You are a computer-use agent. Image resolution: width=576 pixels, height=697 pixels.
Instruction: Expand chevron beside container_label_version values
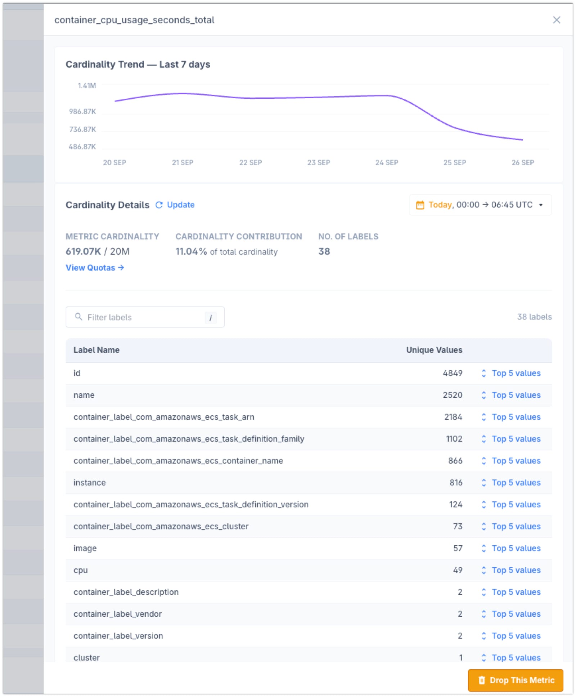click(484, 636)
